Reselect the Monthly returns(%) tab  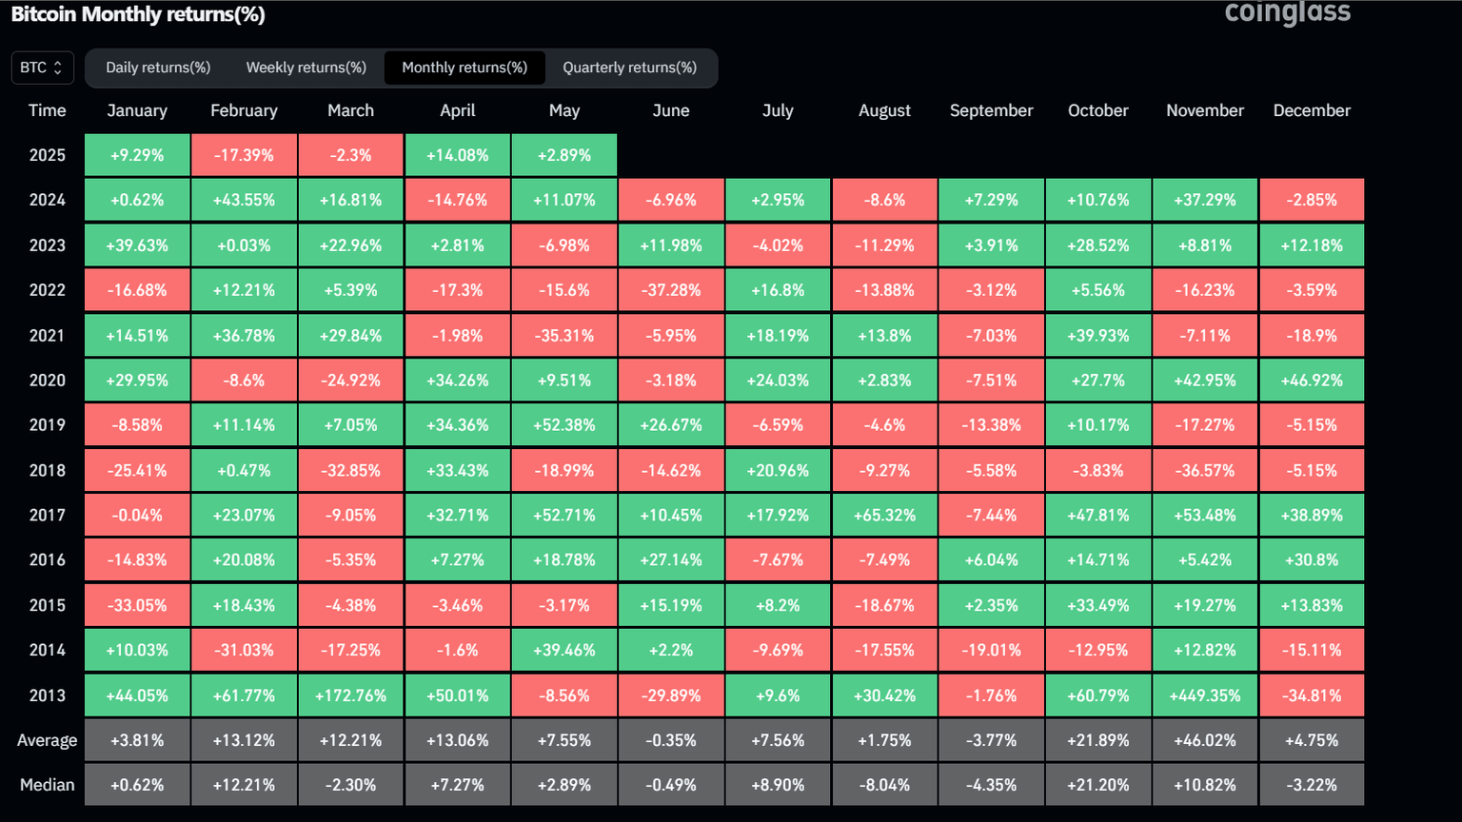point(464,67)
